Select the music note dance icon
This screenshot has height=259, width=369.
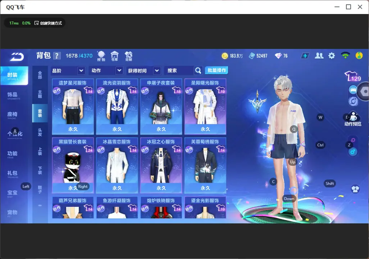(353, 101)
